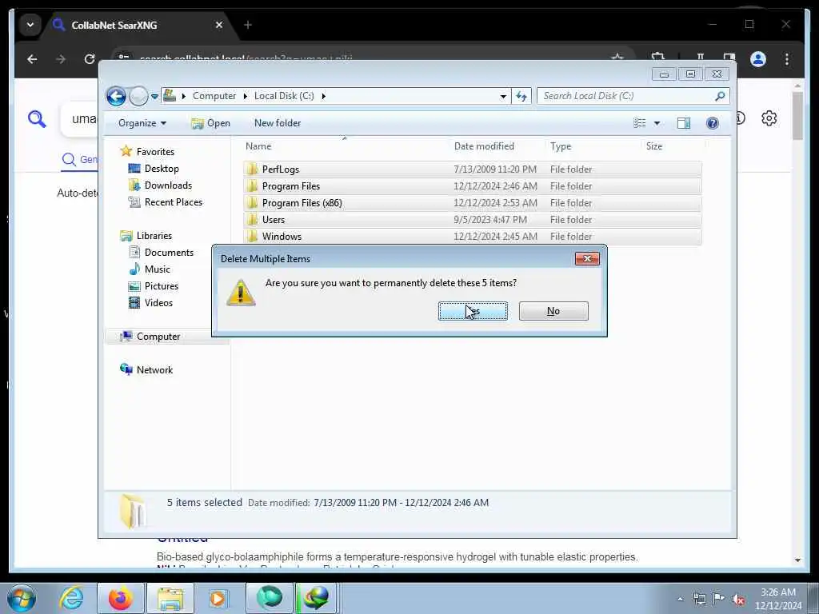Select the Windows folder

[472, 236]
